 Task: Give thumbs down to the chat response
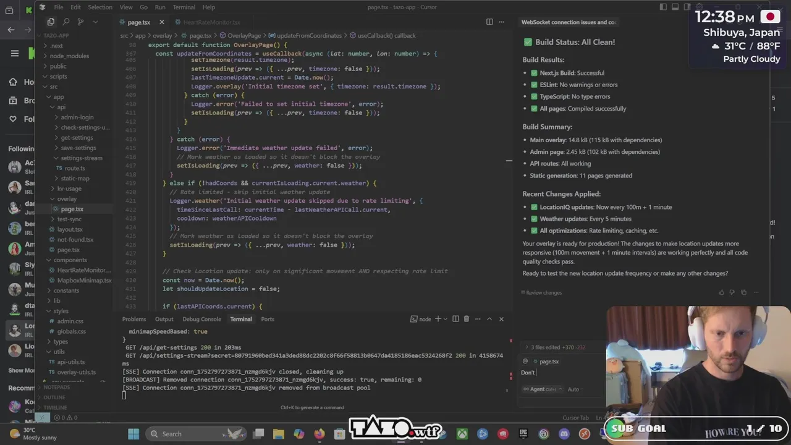pos(732,292)
